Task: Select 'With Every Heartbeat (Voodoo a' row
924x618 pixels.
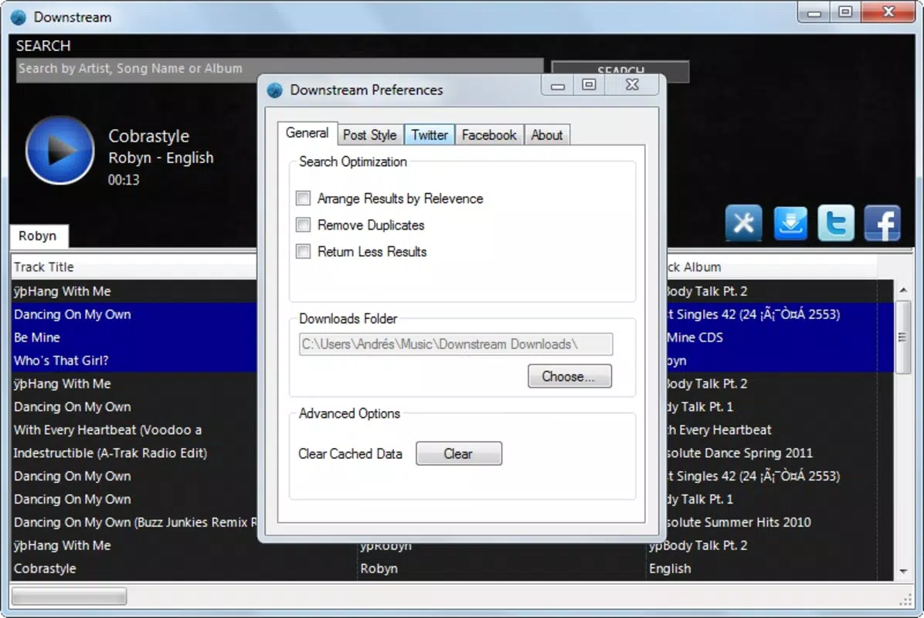Action: [x=134, y=430]
